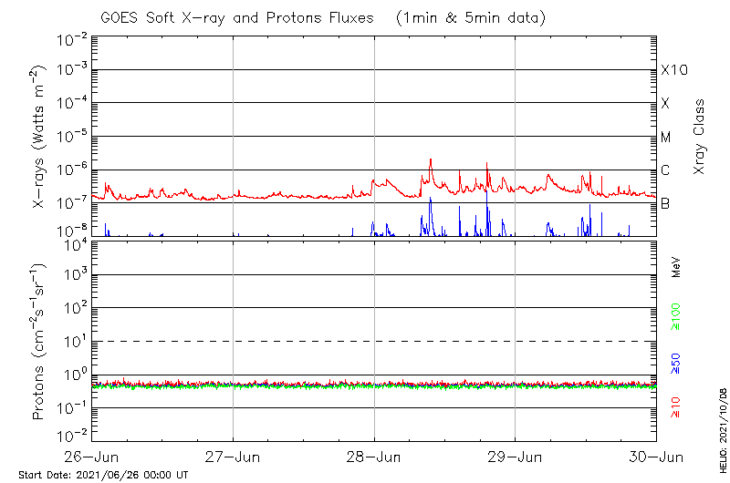Viewport: 730px width, 483px height.
Task: Click the B class label on right axis
Action: click(x=665, y=203)
